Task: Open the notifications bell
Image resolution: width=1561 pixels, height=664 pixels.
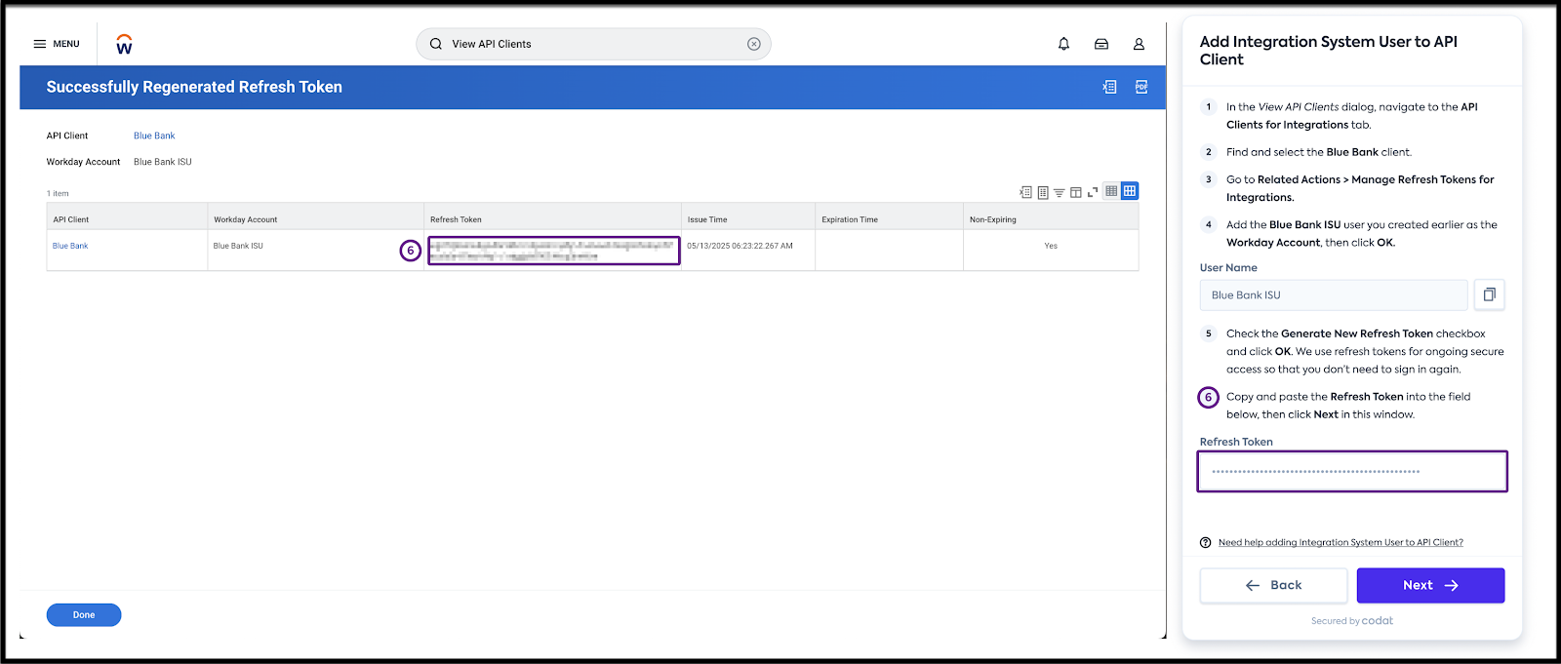Action: pos(1063,44)
